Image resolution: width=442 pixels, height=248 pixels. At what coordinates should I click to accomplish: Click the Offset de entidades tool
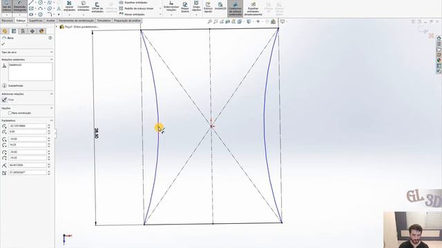tap(97, 8)
